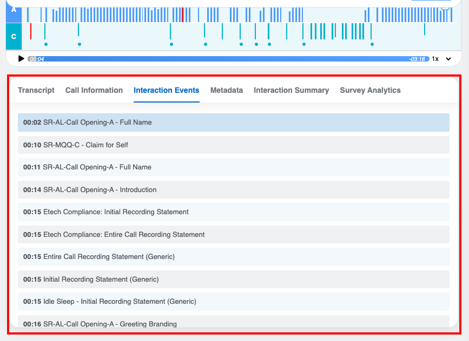Click the red marker in channel C waveform
This screenshot has height=341, width=469.
point(31,31)
